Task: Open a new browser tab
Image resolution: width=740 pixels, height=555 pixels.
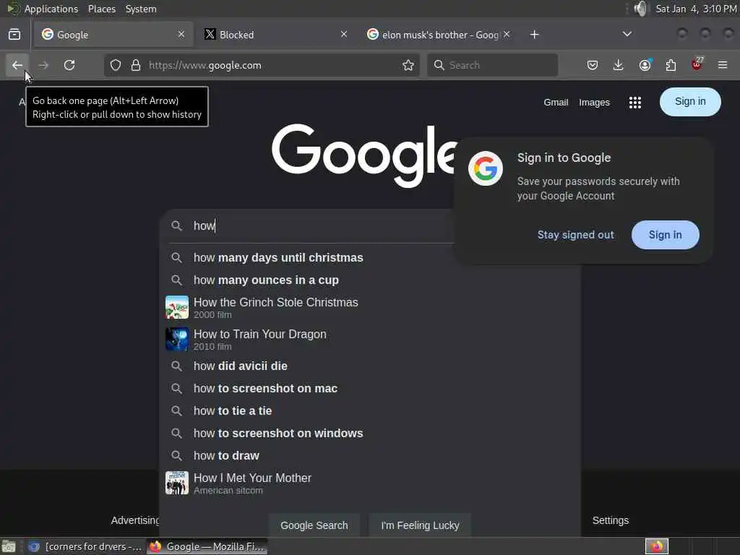Action: [x=534, y=35]
